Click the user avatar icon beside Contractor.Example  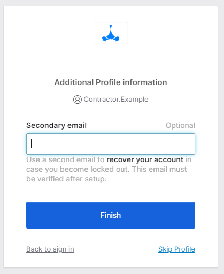coord(78,100)
